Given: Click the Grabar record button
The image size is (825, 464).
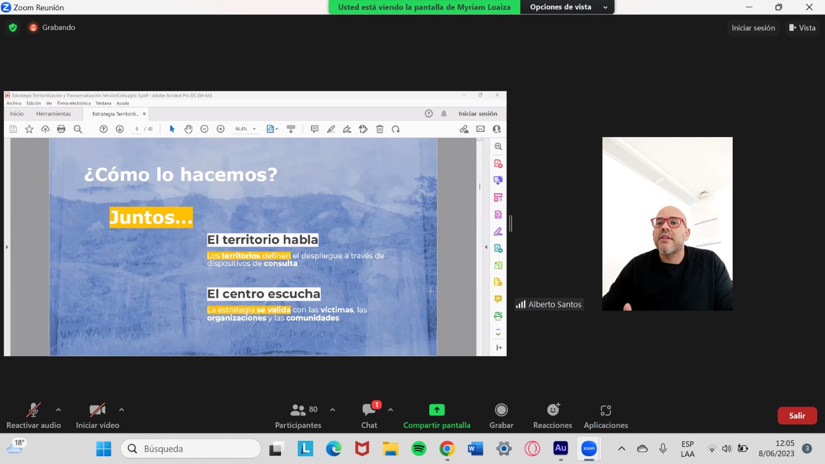Looking at the screenshot, I should click(x=501, y=416).
